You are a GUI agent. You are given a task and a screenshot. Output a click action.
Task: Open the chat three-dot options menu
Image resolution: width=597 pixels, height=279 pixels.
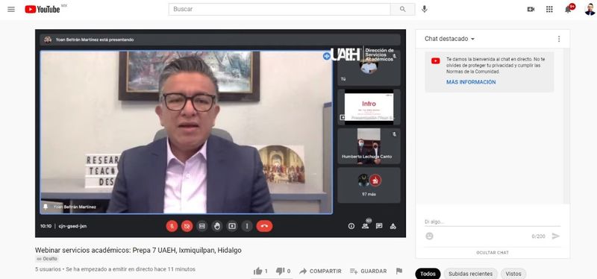point(559,39)
